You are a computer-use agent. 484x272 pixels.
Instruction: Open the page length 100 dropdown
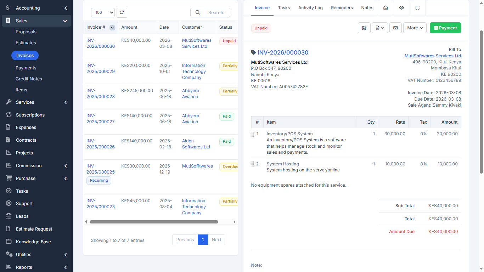click(103, 12)
